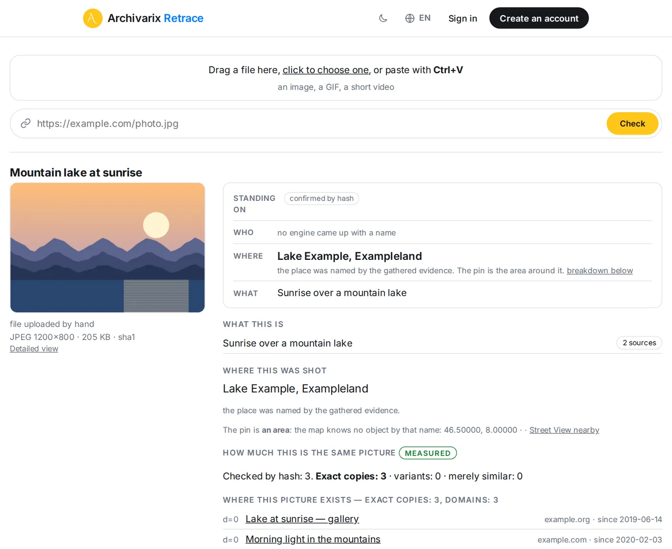This screenshot has width=672, height=549.
Task: Follow the 'breakdown below' link
Action: [600, 270]
